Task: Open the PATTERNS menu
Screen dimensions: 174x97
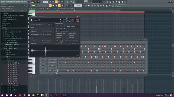Action: [11, 2]
